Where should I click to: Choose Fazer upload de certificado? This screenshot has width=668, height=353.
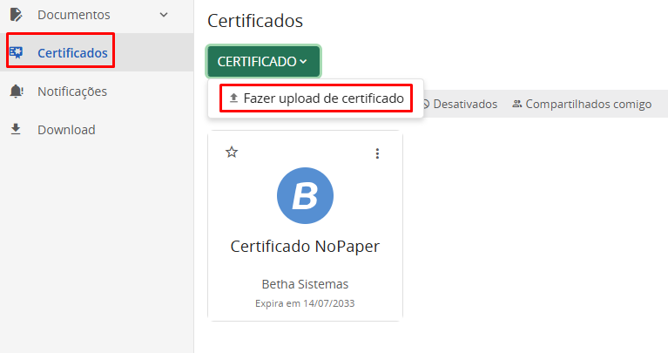(x=316, y=98)
